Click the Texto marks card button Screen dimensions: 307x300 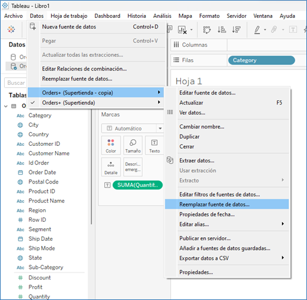pos(154,145)
